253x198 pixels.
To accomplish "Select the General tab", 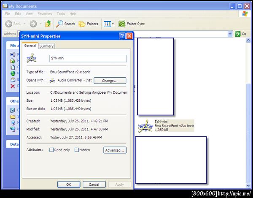I will [30, 46].
